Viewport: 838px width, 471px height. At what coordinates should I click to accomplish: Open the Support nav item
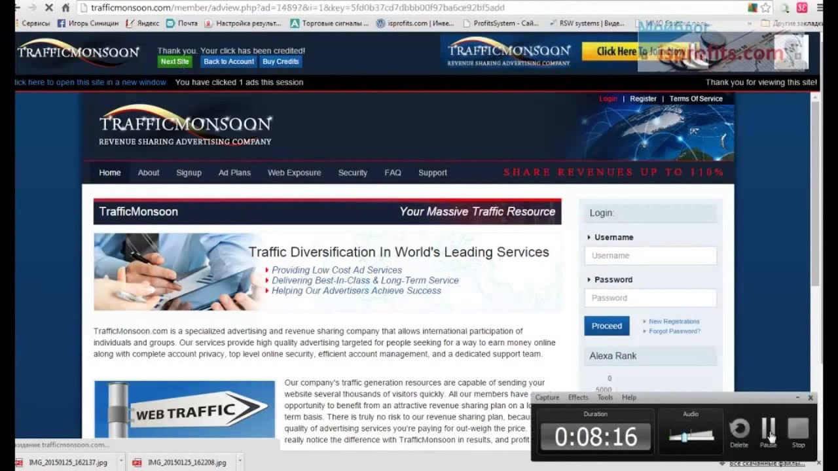pyautogui.click(x=433, y=173)
